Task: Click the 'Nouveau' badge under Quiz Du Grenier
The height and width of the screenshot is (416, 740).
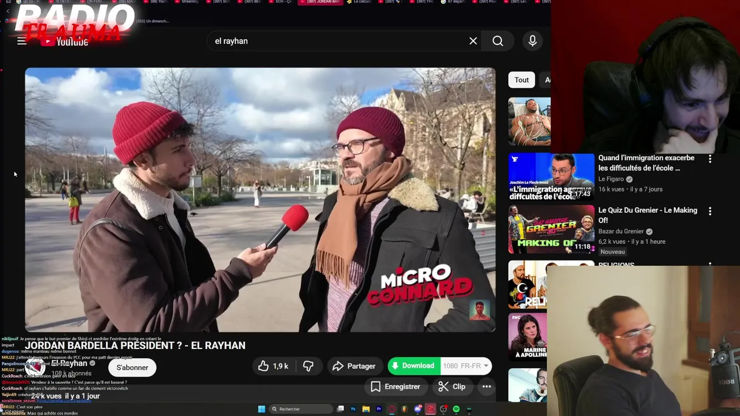Action: 612,252
